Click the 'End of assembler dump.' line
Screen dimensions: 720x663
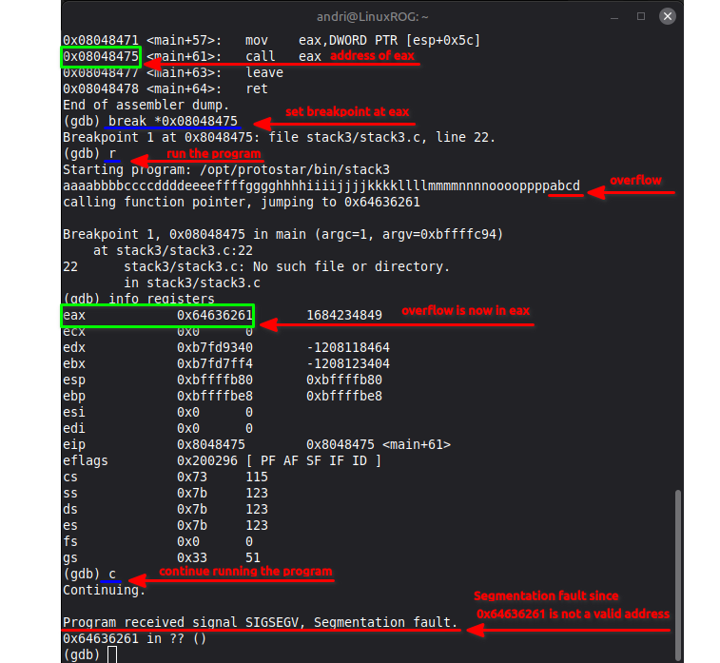tap(146, 106)
